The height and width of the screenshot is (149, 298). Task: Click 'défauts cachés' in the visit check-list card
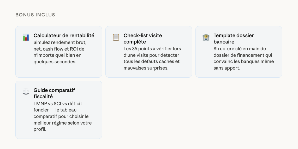(x=159, y=61)
